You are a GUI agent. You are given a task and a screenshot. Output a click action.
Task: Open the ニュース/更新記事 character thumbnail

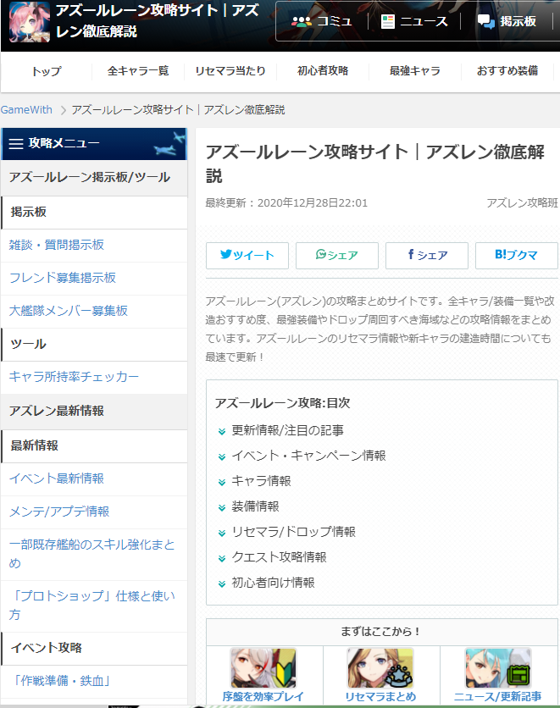click(x=497, y=668)
